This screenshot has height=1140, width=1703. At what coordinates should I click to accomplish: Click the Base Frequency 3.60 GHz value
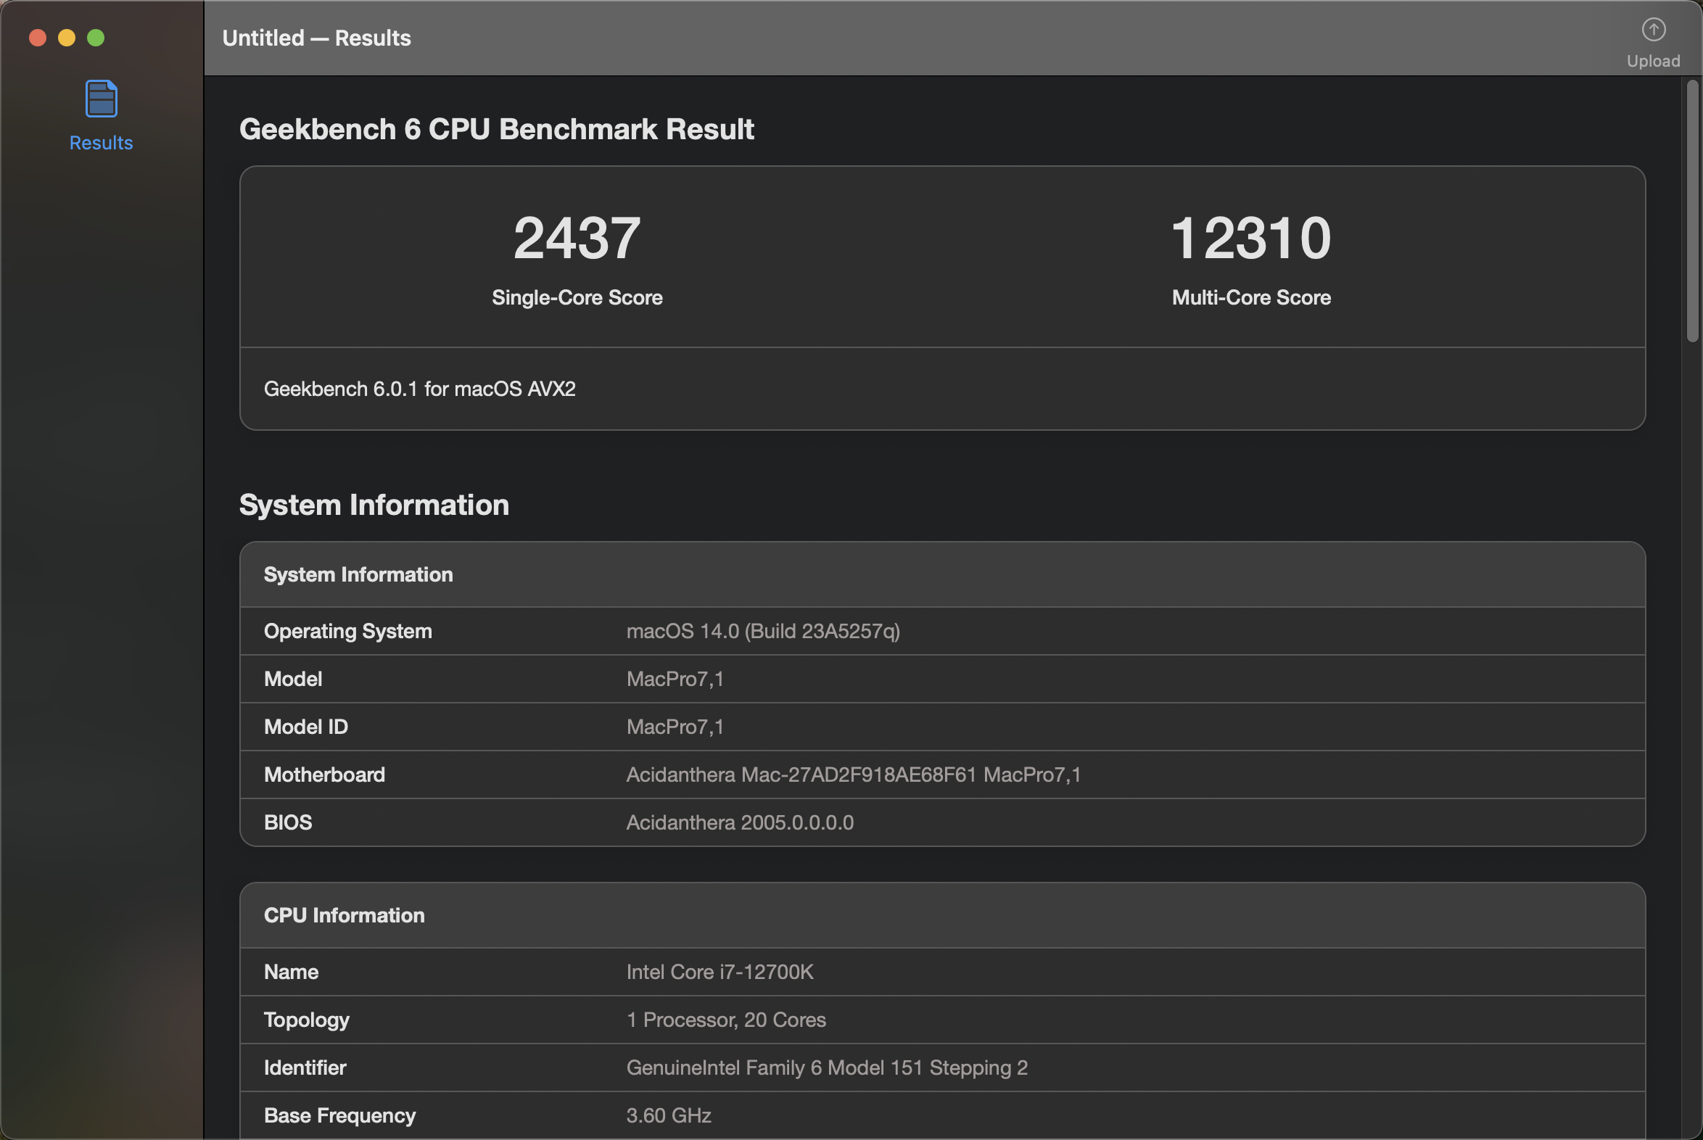pyautogui.click(x=668, y=1115)
